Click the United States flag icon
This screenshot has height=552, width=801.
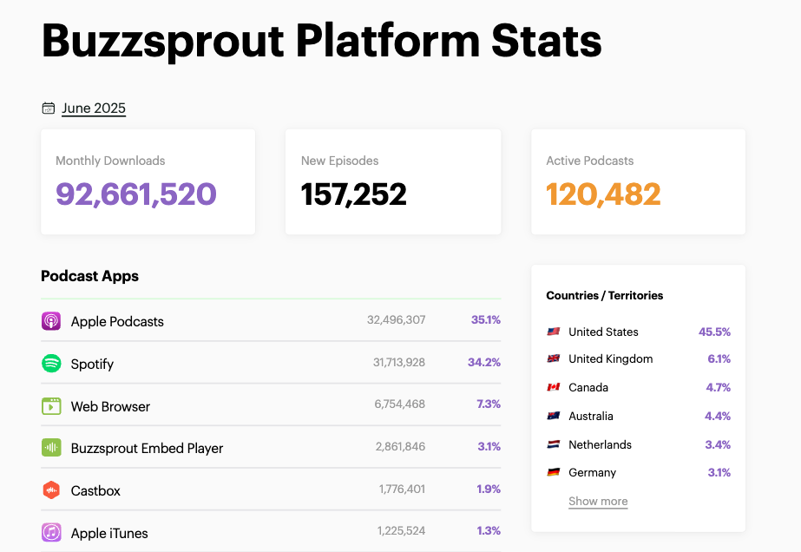point(553,332)
